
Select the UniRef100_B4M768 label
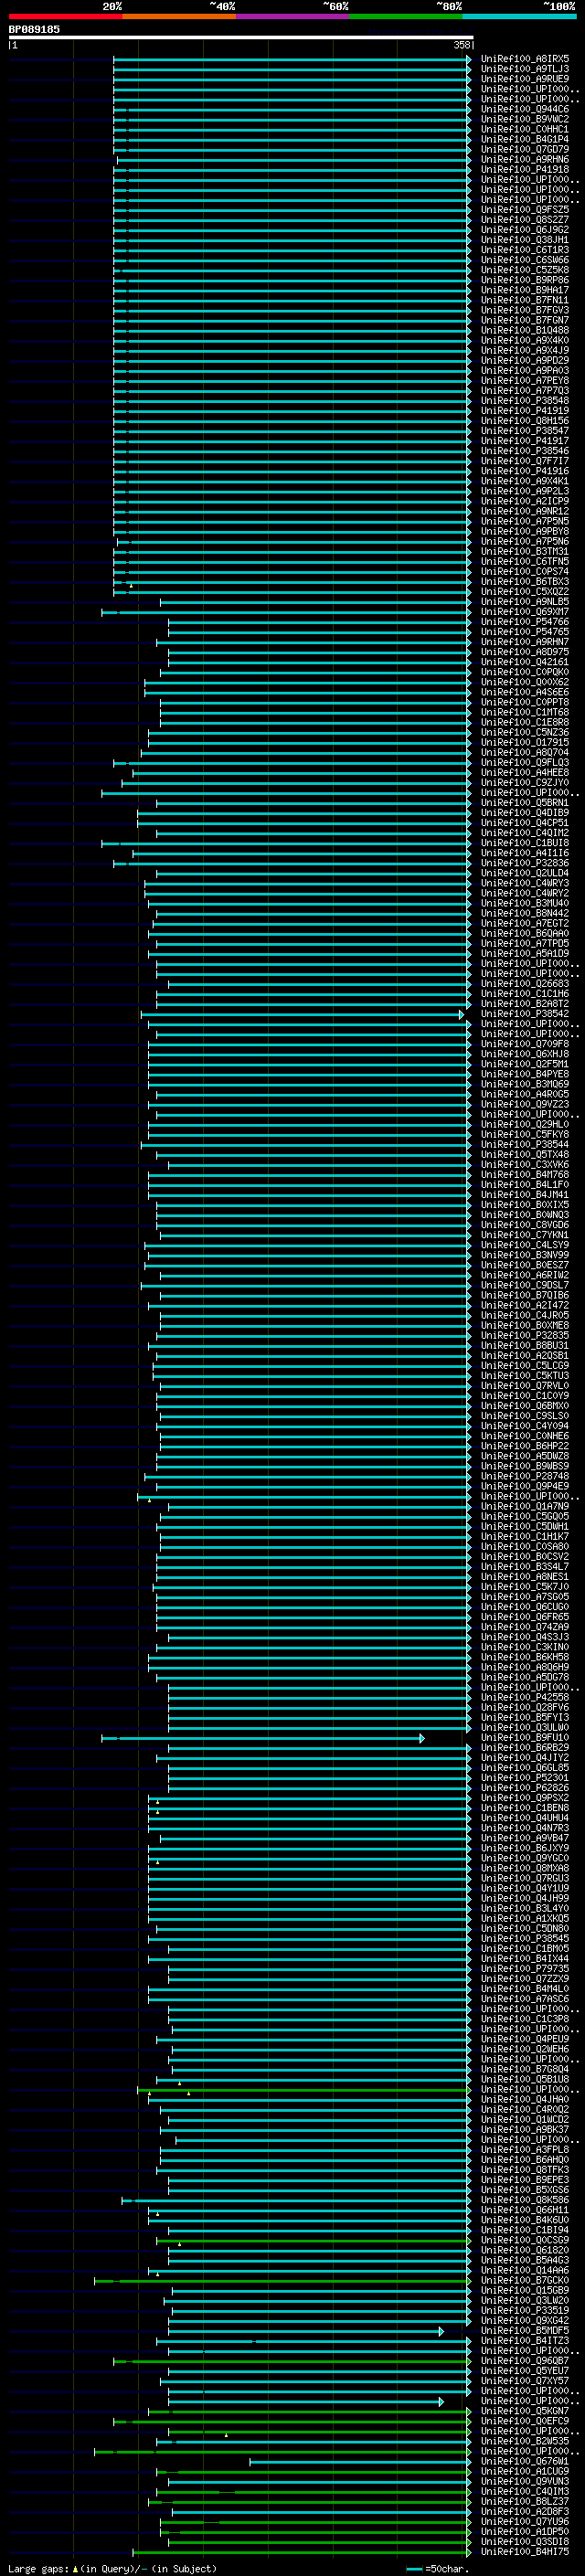[524, 1174]
